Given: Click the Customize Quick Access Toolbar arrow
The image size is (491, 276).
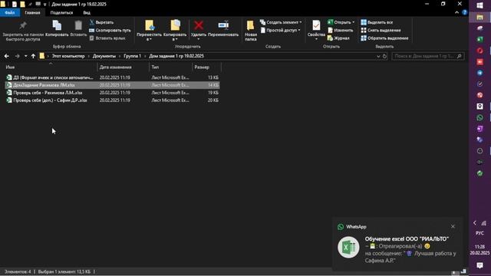Looking at the screenshot, I should point(44,4).
